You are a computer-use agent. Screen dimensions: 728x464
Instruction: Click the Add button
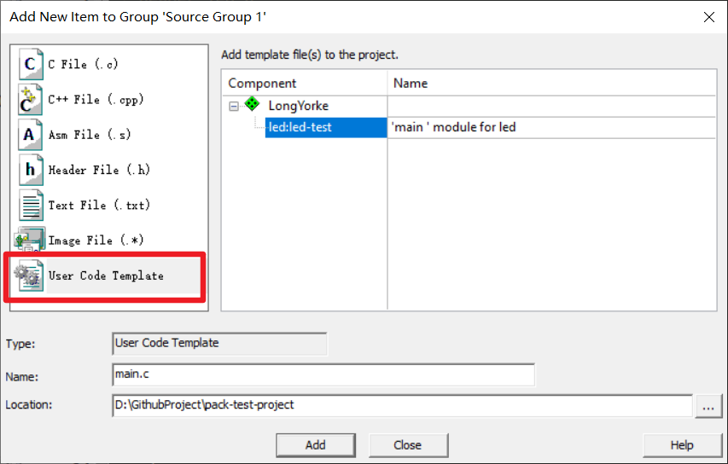tap(315, 444)
